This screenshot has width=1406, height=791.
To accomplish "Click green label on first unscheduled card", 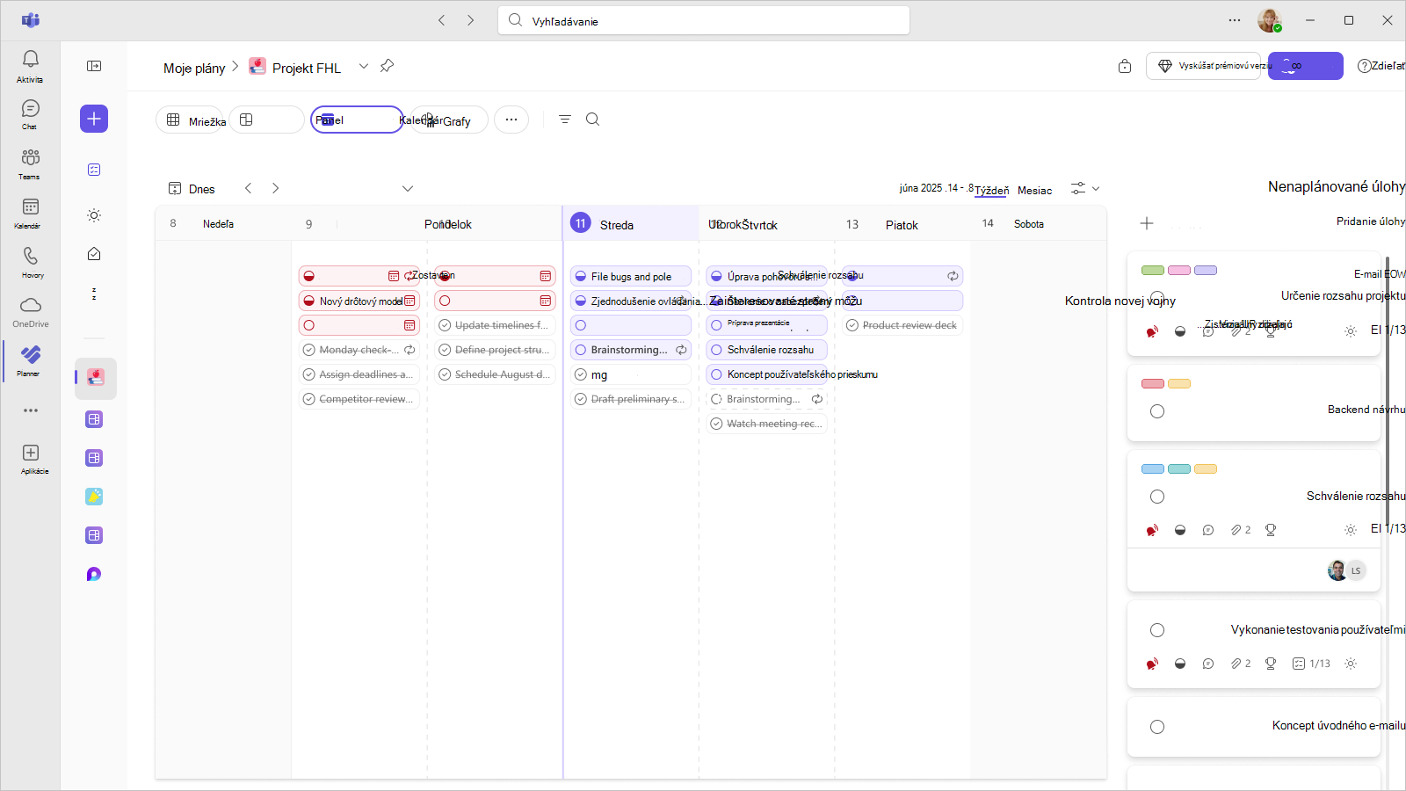I will (1153, 271).
